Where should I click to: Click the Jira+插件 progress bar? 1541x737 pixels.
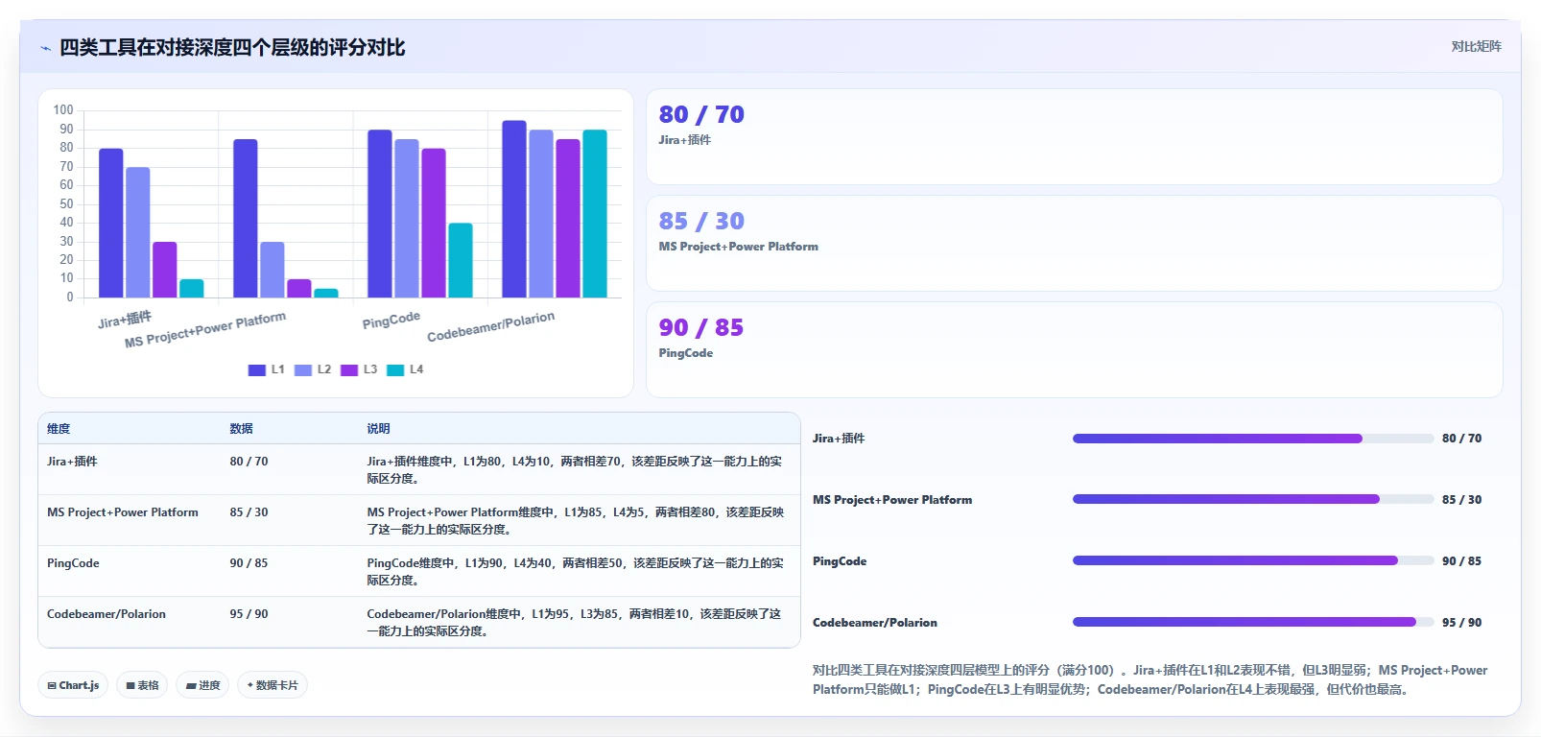point(1253,439)
